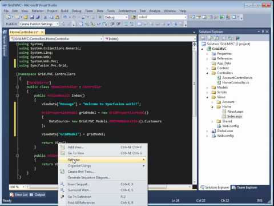Collapse the HomeController class outlining block
The image size is (274, 206).
[17, 87]
